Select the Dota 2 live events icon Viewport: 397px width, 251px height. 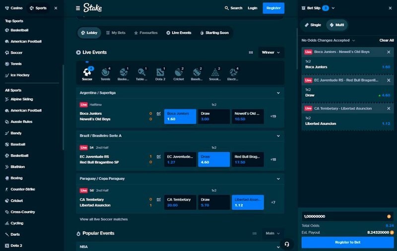[x=160, y=74]
